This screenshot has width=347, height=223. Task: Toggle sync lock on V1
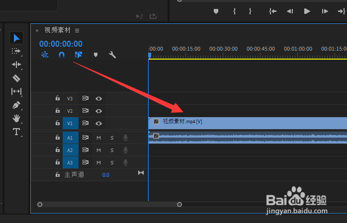point(86,123)
